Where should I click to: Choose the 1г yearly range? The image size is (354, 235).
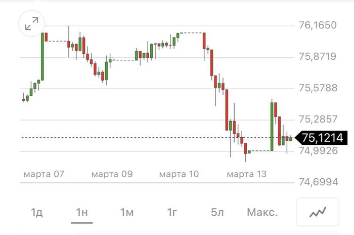[x=172, y=212]
